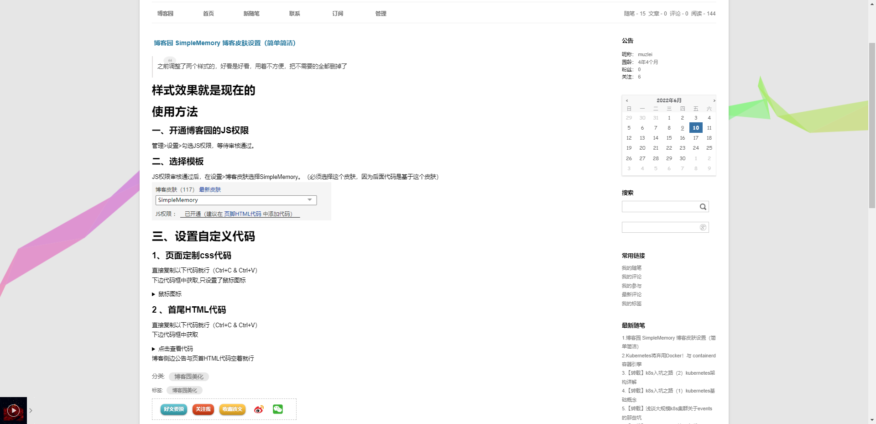Go to next month in the calendar
The image size is (876, 424).
click(714, 100)
